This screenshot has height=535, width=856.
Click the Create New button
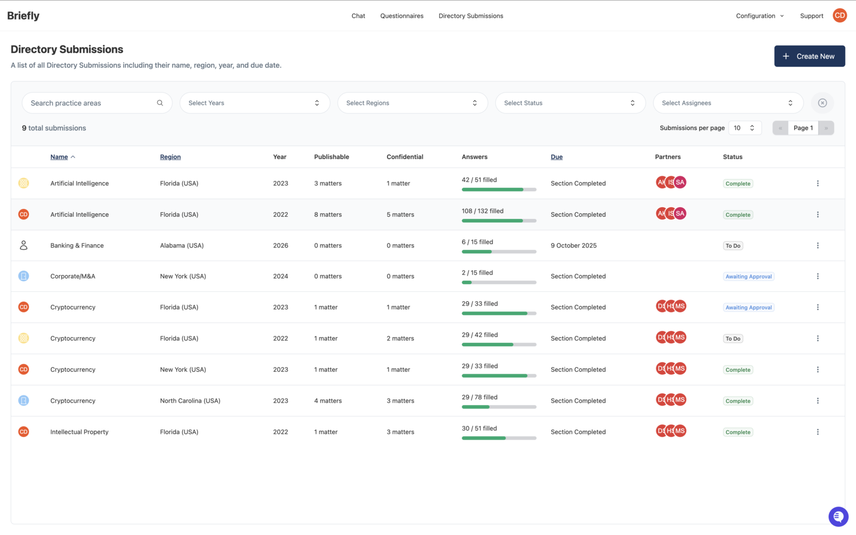809,56
